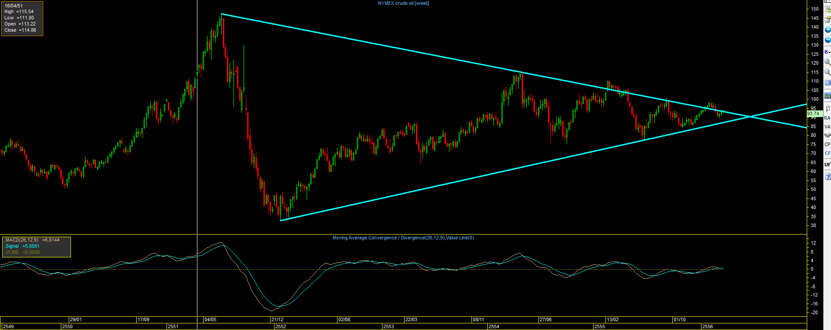Click the zoom out magnifier icon

point(827,72)
